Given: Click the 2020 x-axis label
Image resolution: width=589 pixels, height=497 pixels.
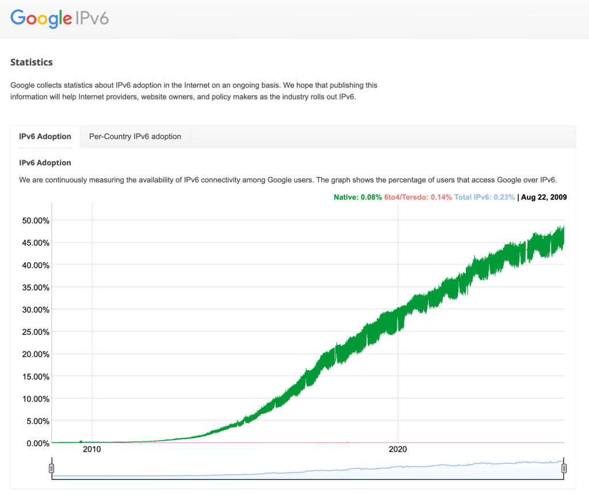Looking at the screenshot, I should click(x=398, y=449).
